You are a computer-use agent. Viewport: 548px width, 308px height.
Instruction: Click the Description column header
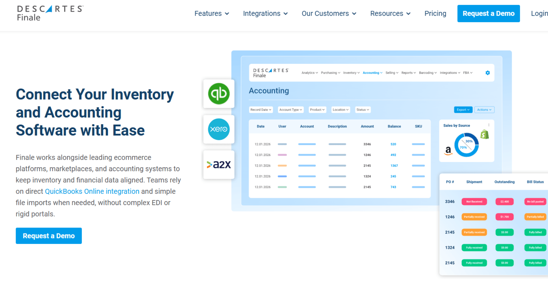[337, 126]
